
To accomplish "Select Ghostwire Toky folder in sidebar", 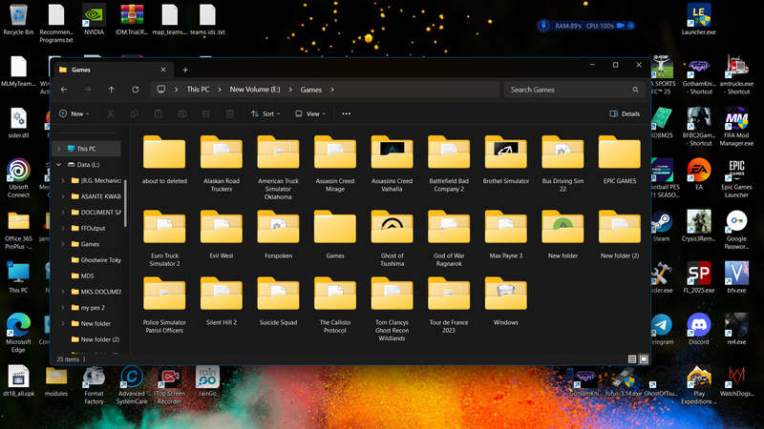I will tap(96, 260).
